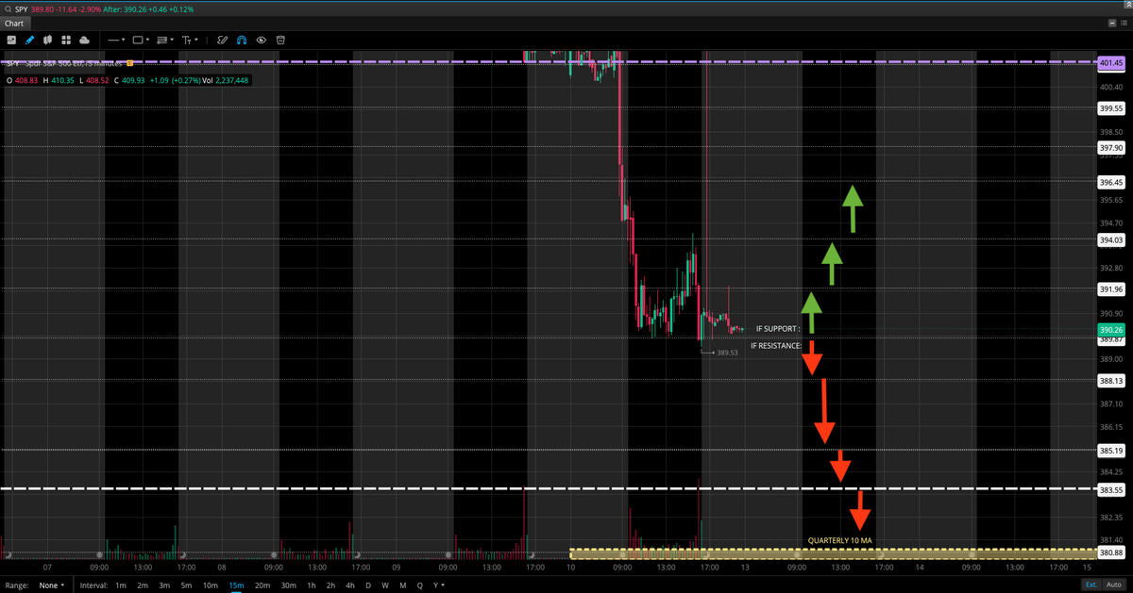Click the 397.90 price level label
1133x593 pixels.
[x=1111, y=148]
